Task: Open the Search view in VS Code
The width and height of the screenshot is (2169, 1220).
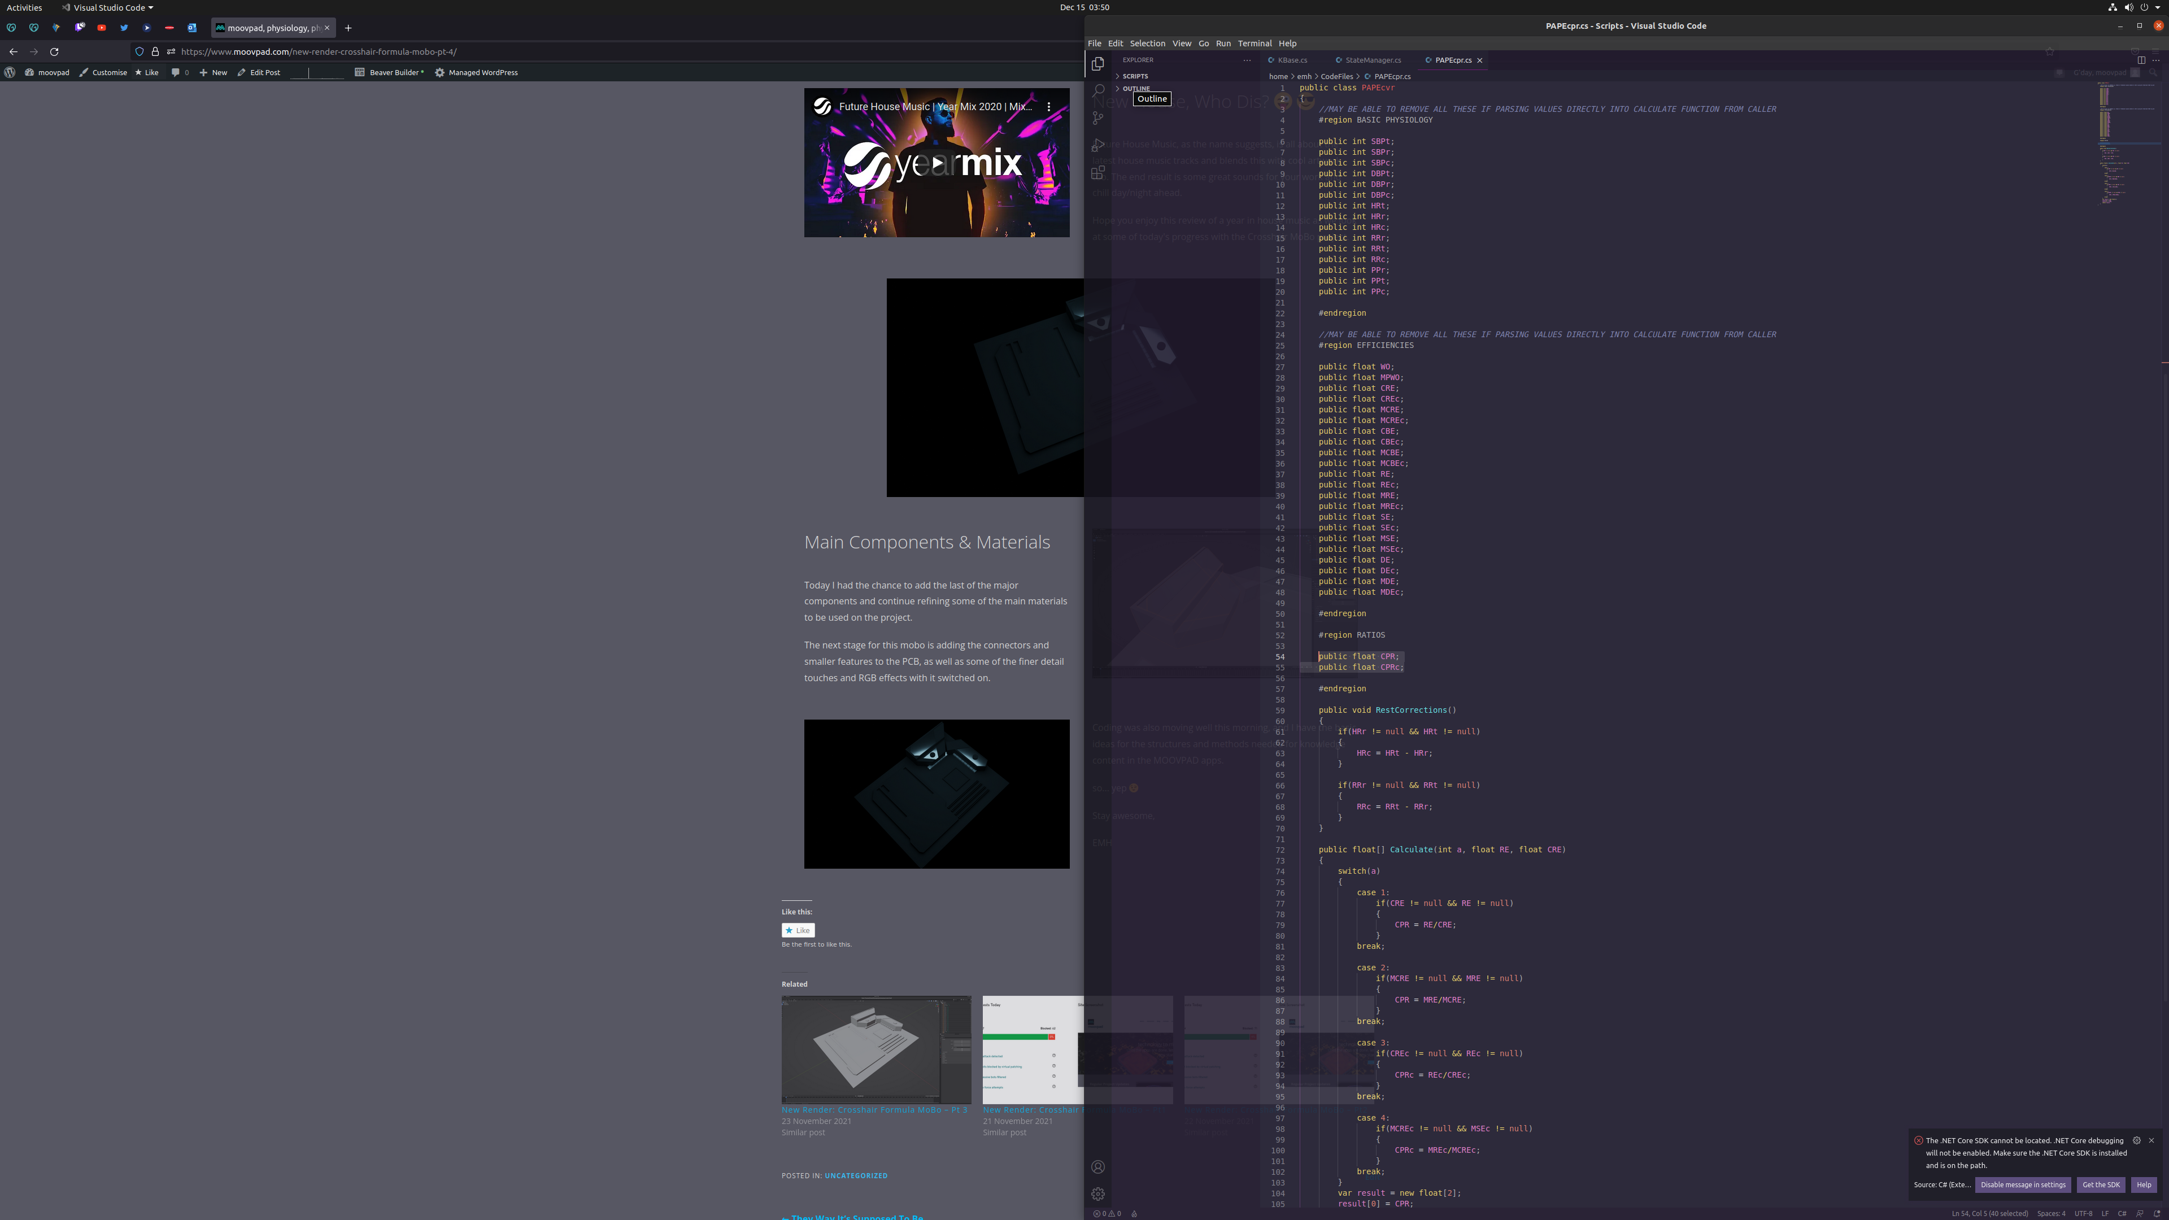Action: click(1098, 91)
